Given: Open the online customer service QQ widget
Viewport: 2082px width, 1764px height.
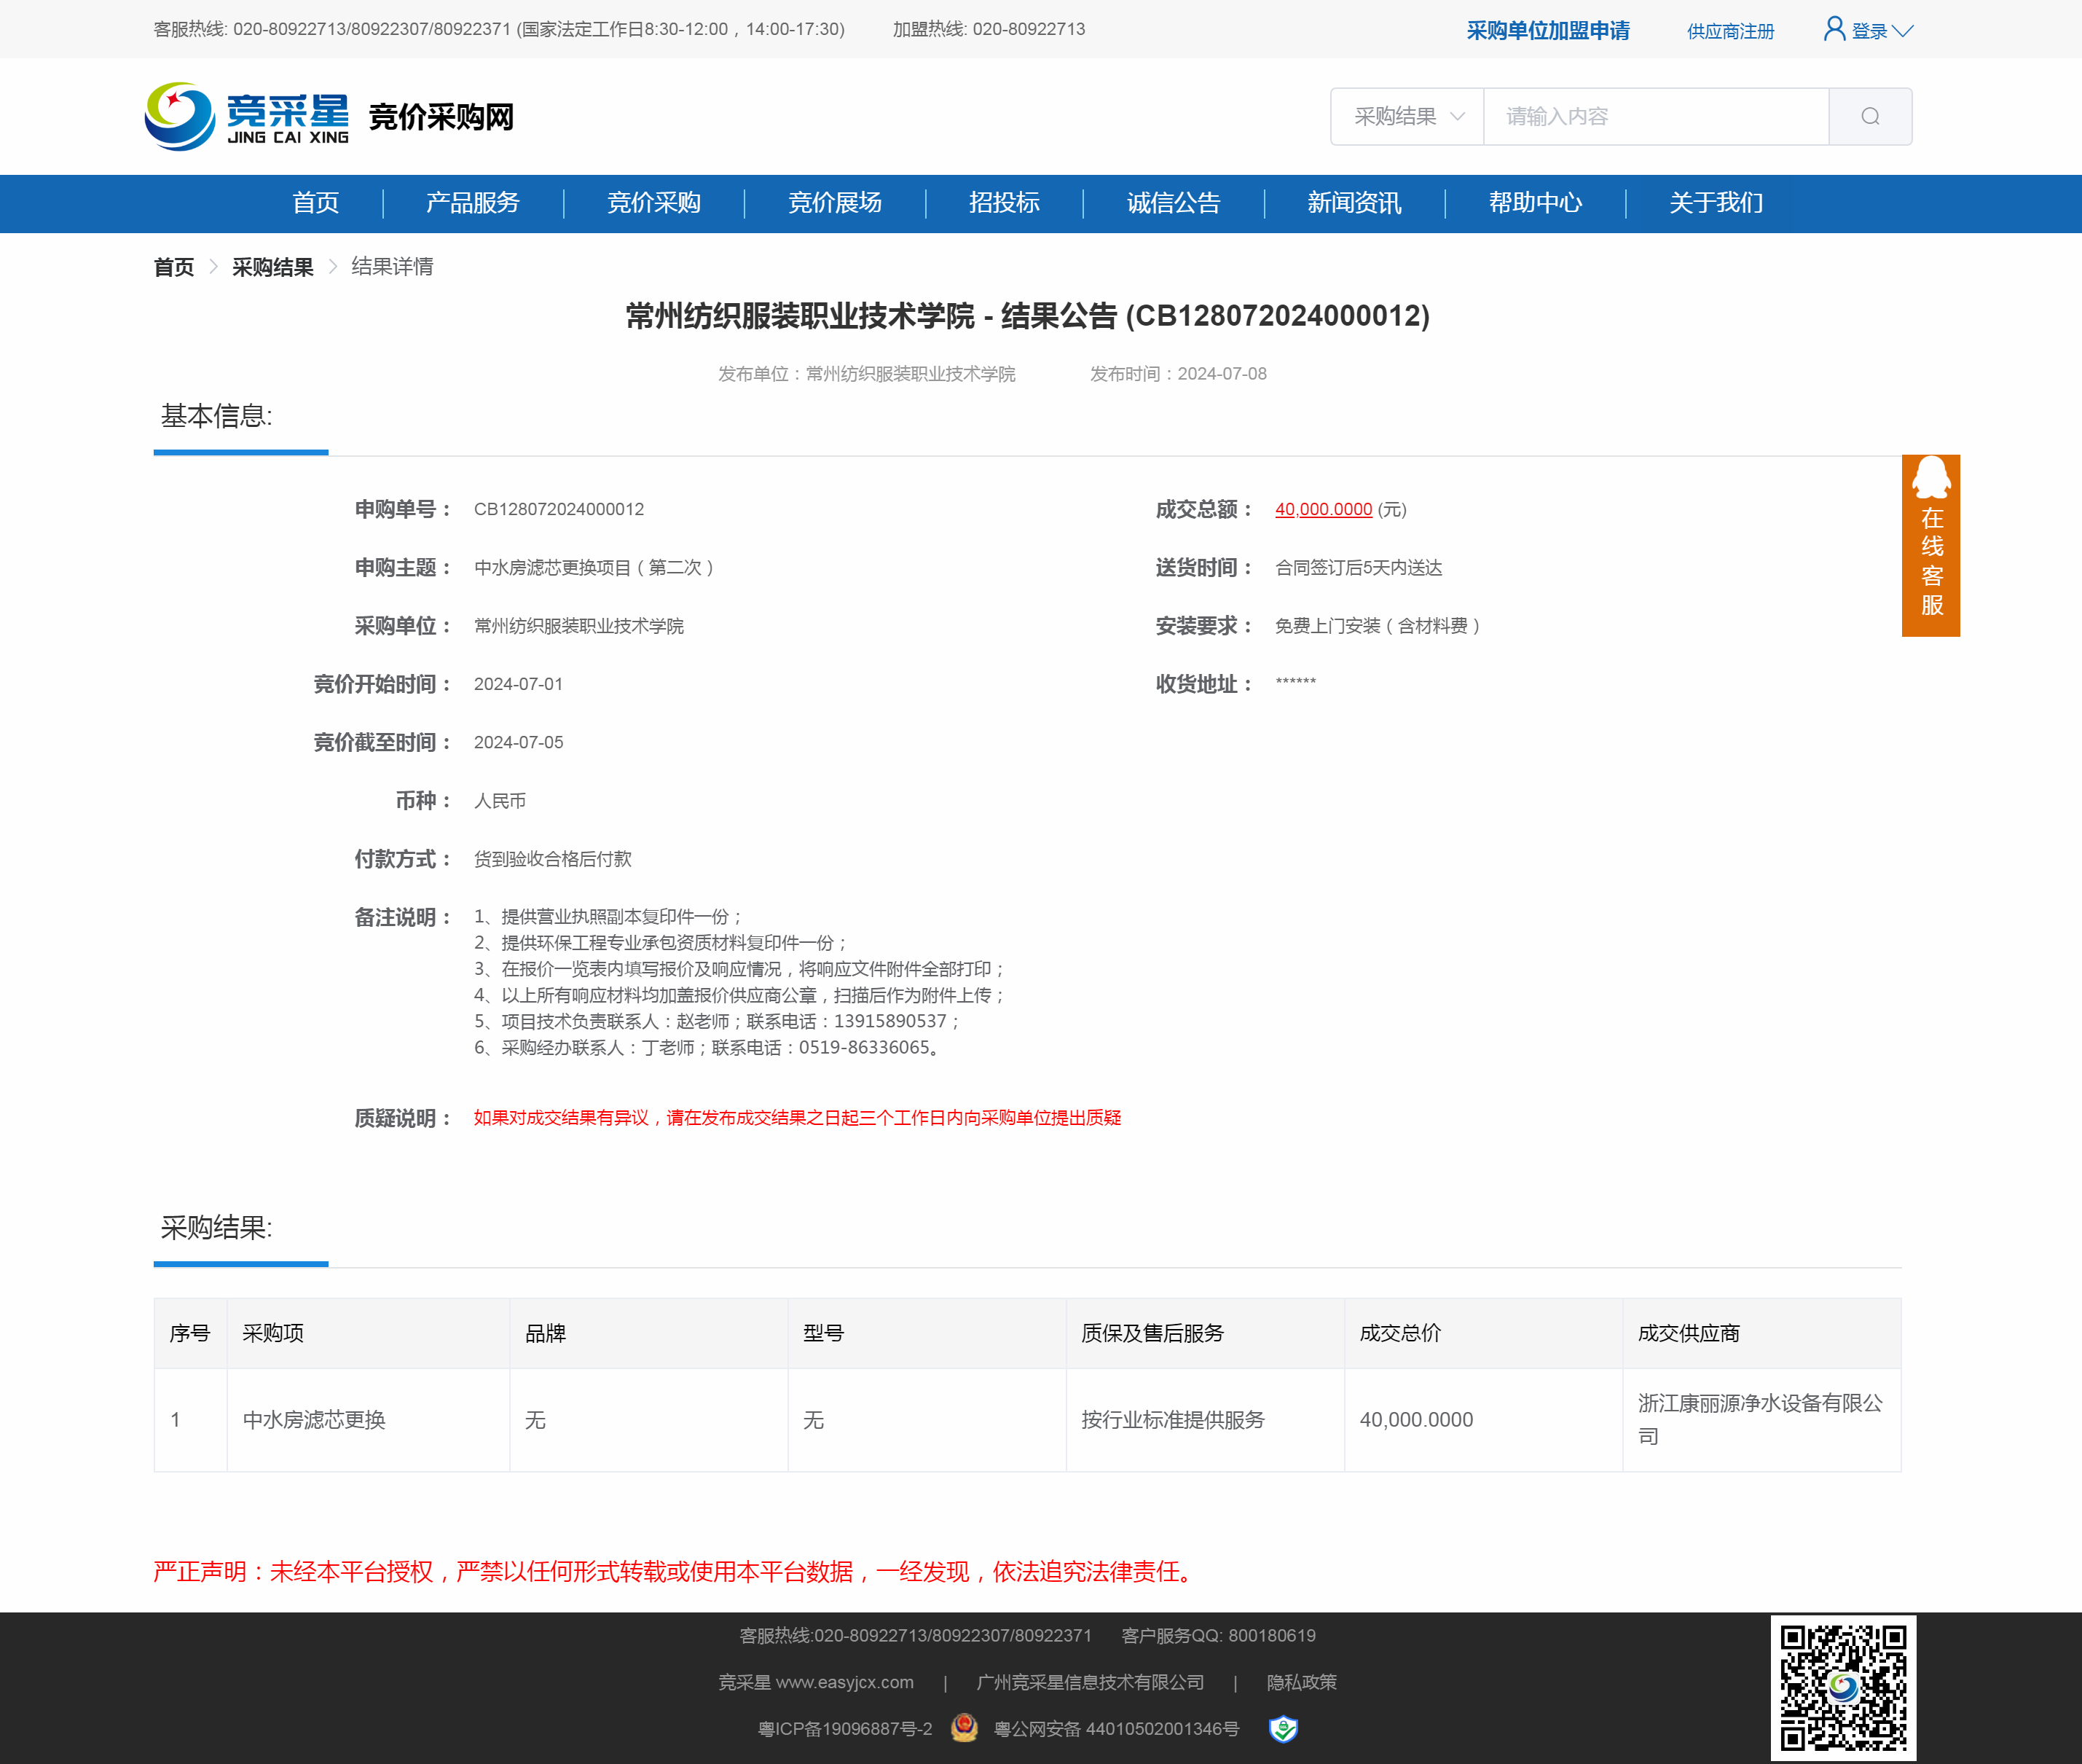Looking at the screenshot, I should click(x=1930, y=545).
